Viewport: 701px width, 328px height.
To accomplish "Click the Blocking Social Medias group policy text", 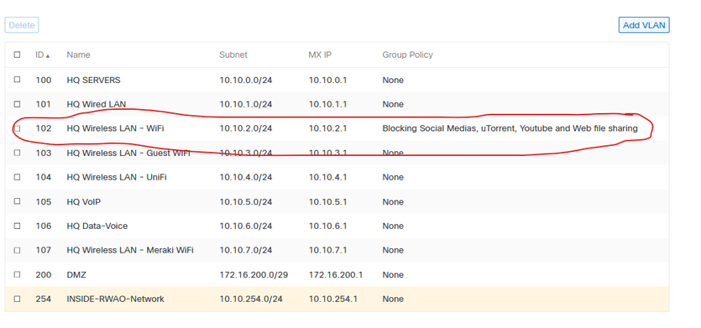I will [x=510, y=128].
